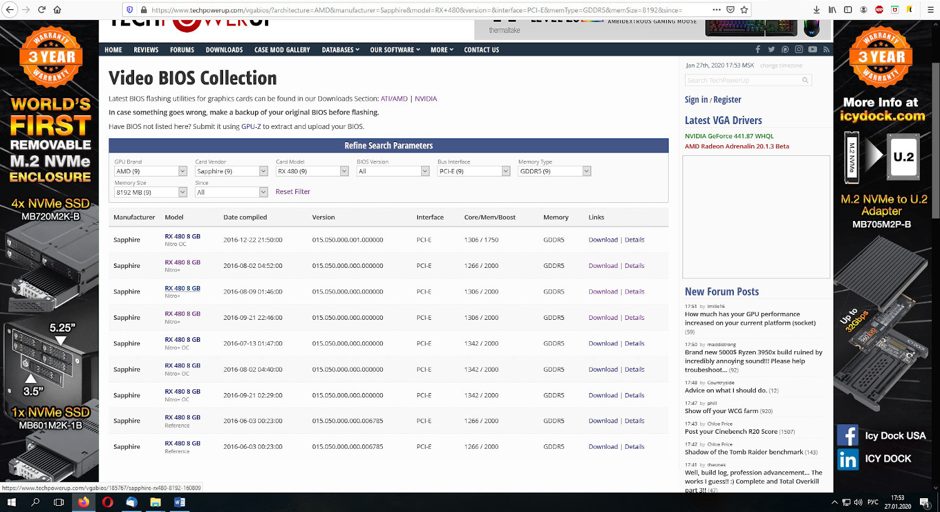Screen dimensions: 940x512
Task: Open Card Vendor dropdown showing Sapphire
Action: tap(231, 171)
